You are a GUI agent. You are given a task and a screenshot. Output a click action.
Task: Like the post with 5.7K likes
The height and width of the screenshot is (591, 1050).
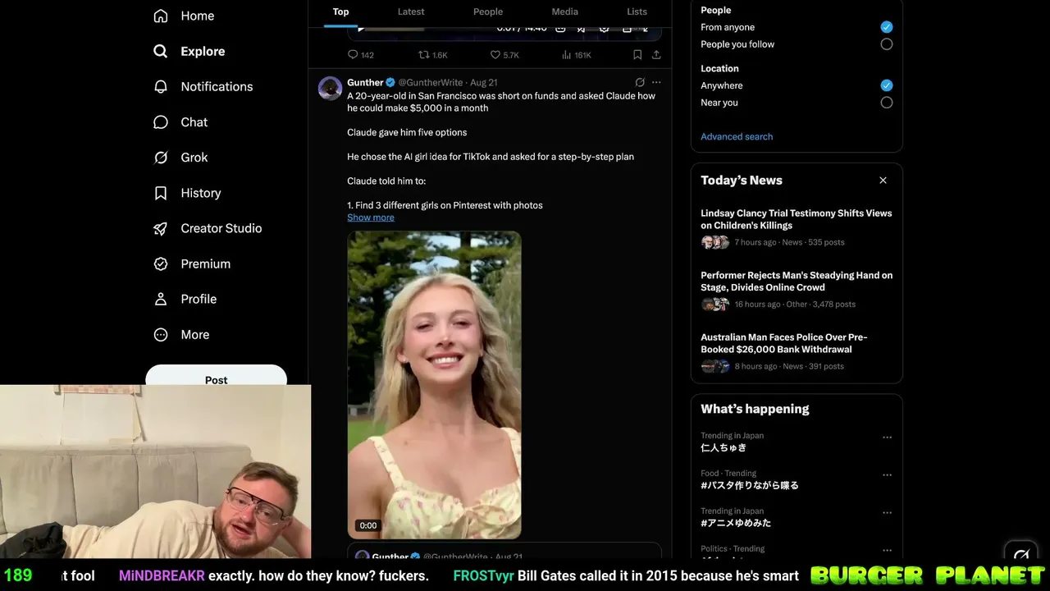(x=504, y=55)
